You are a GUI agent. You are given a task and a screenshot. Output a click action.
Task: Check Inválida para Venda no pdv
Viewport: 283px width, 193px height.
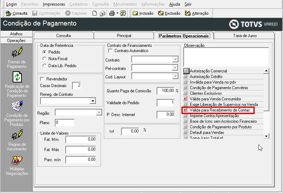coord(185,82)
